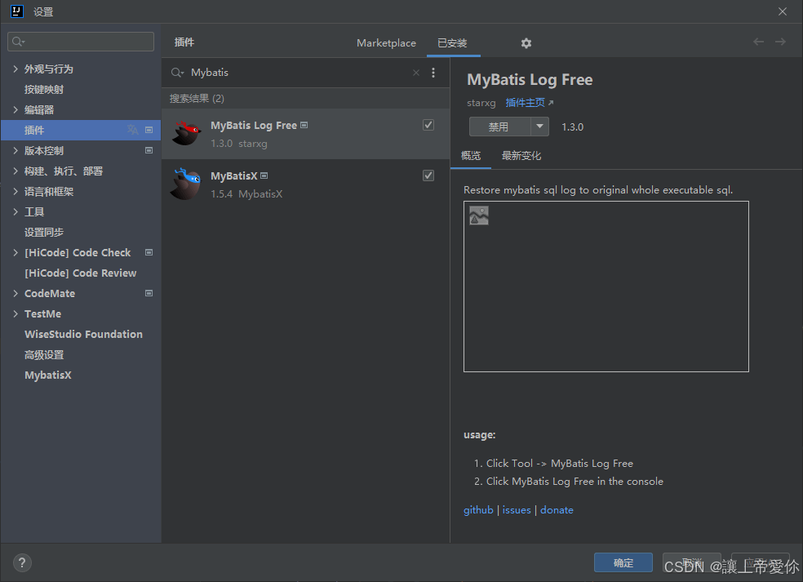This screenshot has width=803, height=582.
Task: Open the github link
Action: coord(478,510)
